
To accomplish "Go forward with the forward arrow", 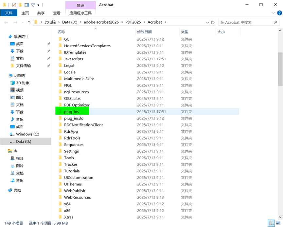I will pyautogui.click(x=15, y=22).
